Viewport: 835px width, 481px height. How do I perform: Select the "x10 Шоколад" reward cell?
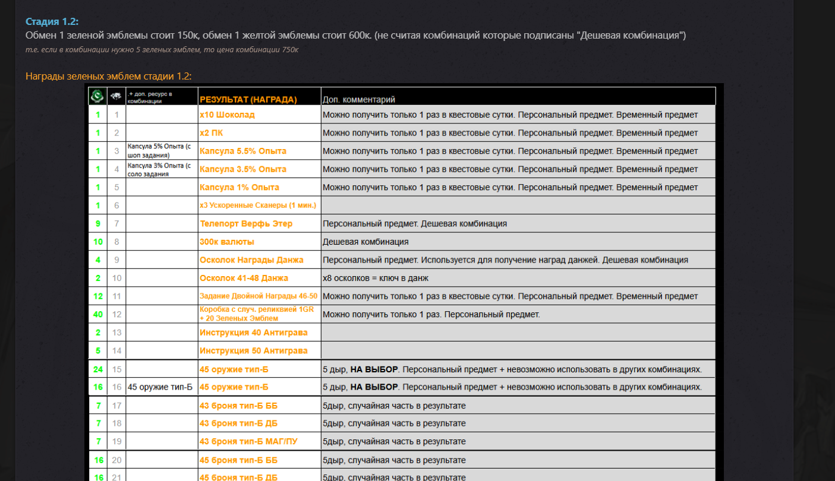click(227, 115)
